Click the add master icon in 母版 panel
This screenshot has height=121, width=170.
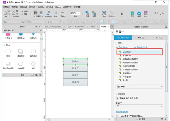(x=32, y=75)
